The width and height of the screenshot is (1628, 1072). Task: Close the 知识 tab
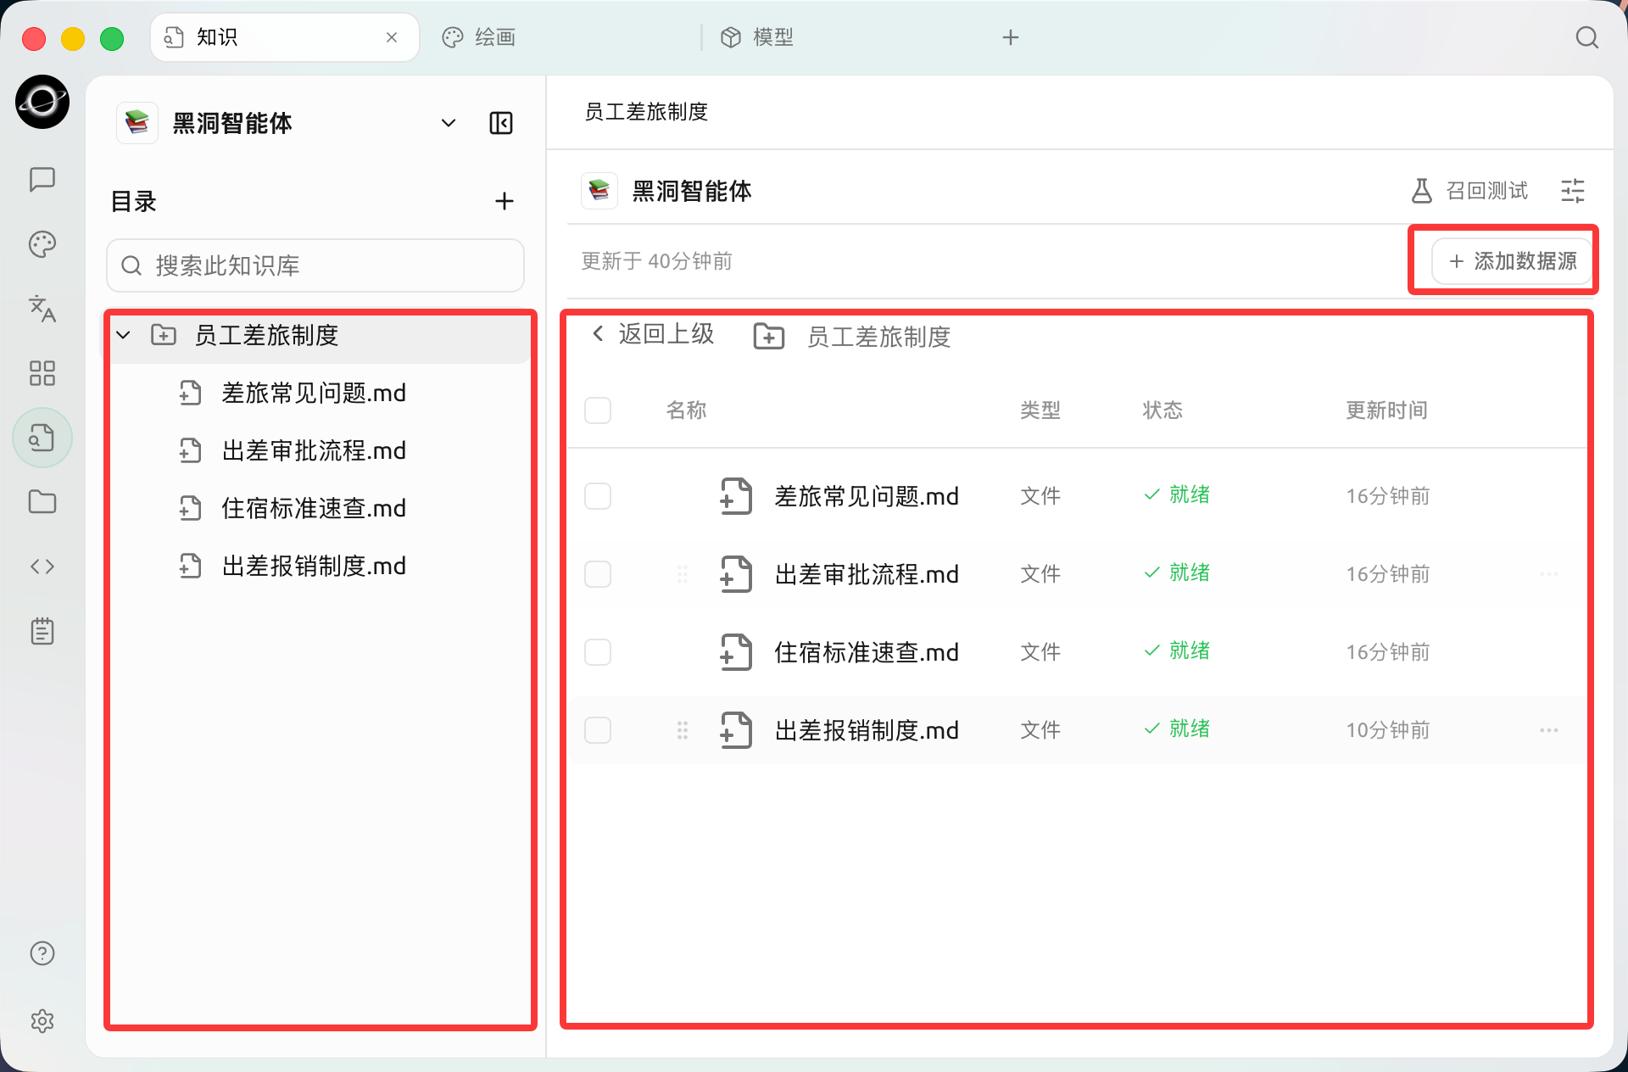tap(392, 37)
